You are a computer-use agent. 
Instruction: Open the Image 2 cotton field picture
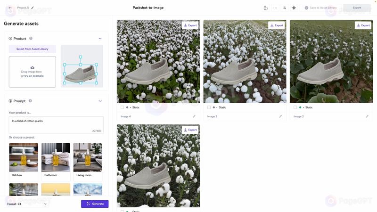331,61
